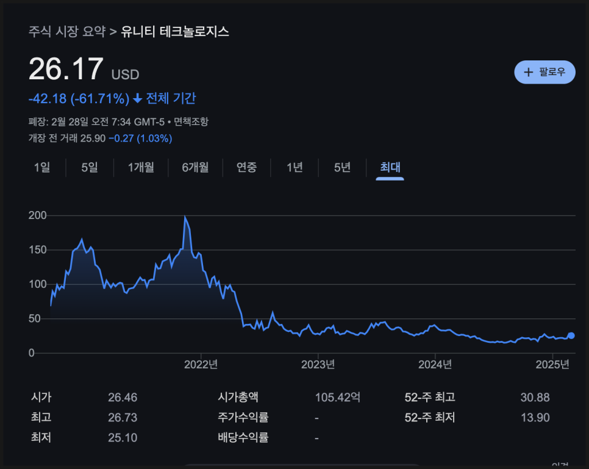
Task: Click the 26.17 price value
Action: (x=66, y=69)
